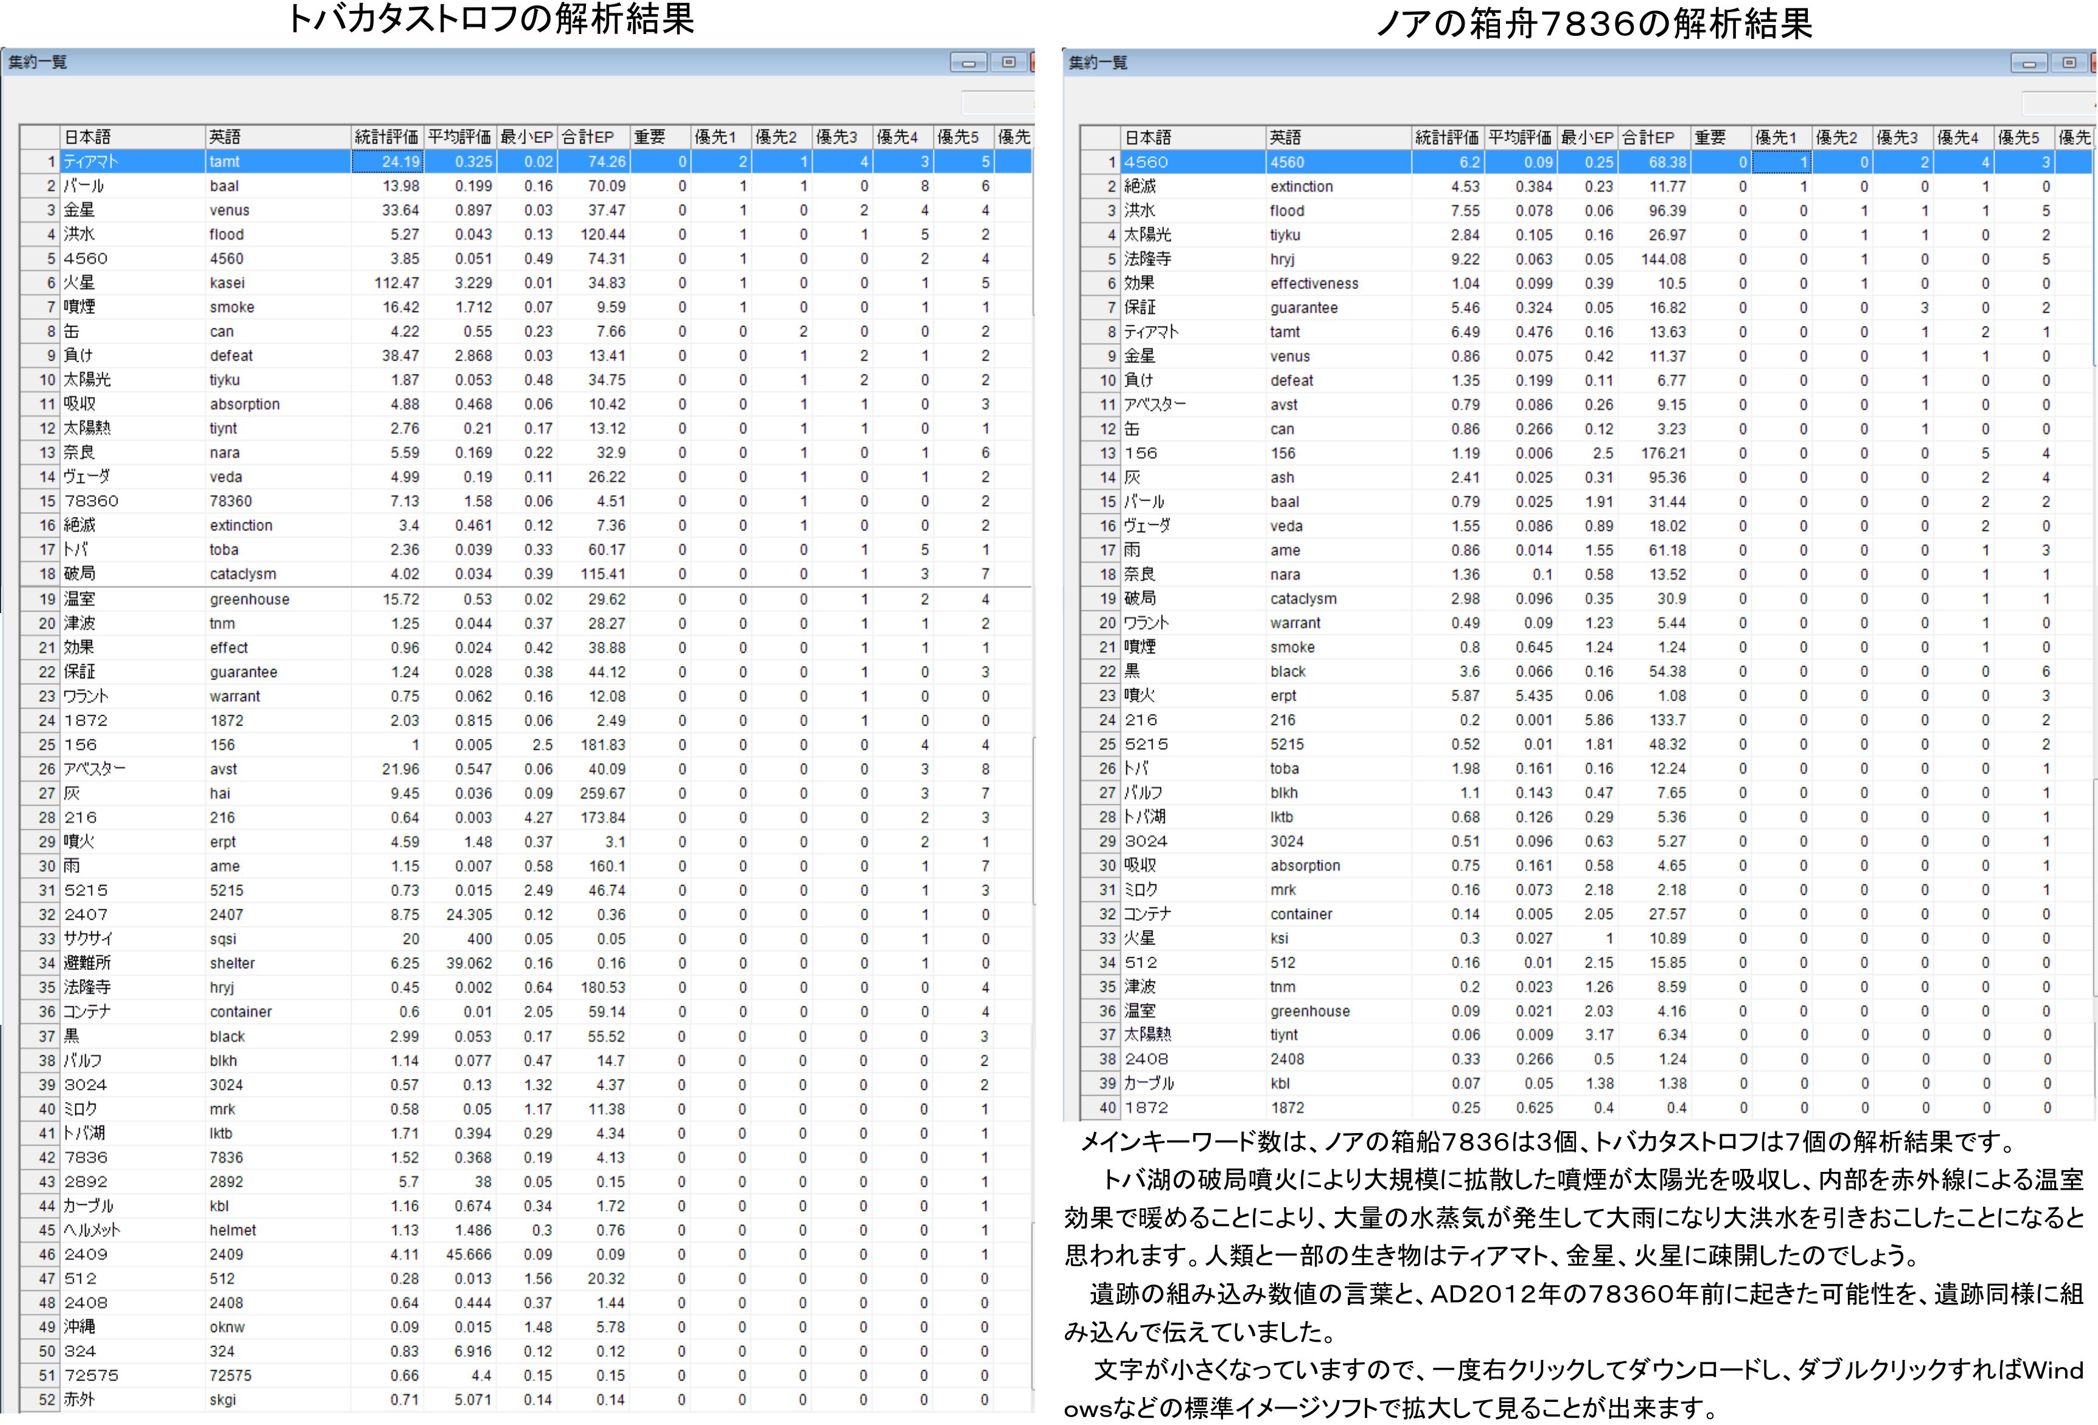Sort left table by 統計評価 column header
This screenshot has width=2098, height=1425.
[386, 137]
